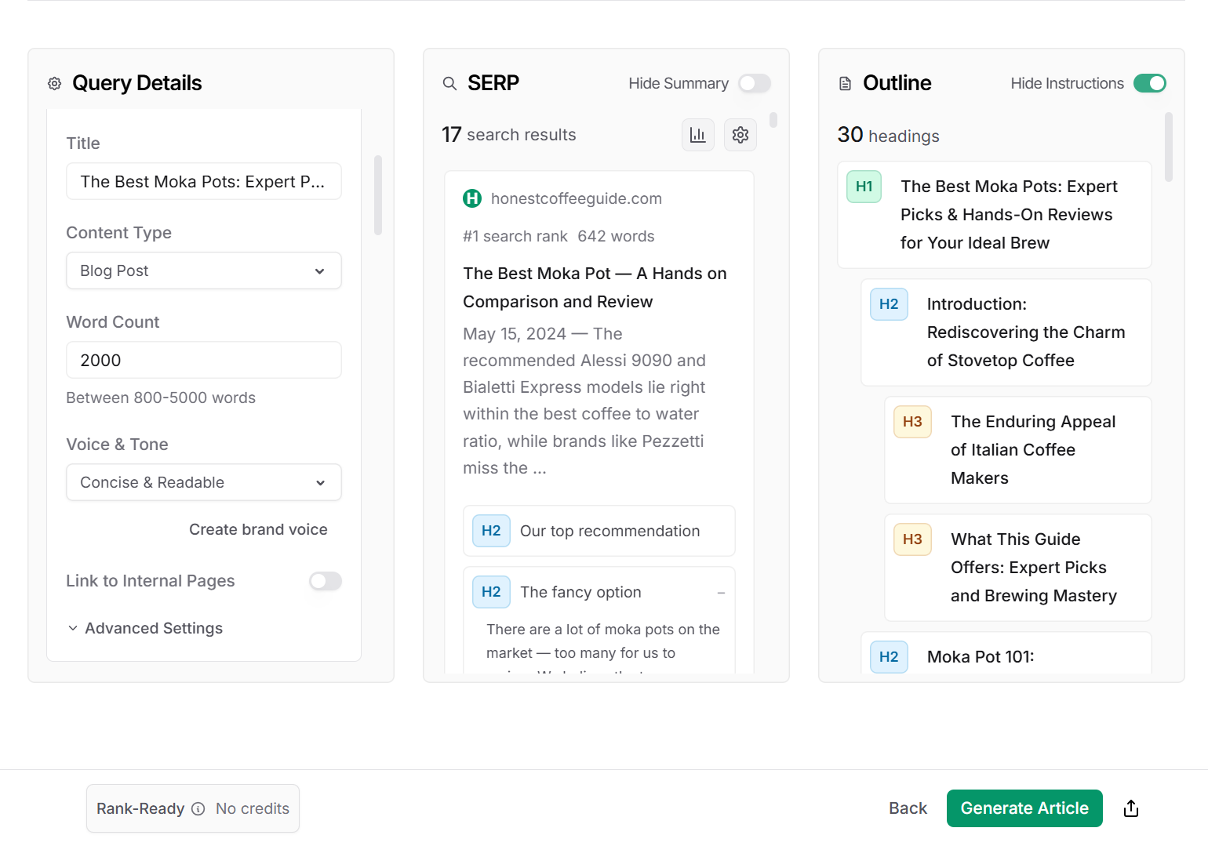Open the Content Type dropdown
This screenshot has height=846, width=1208.
pos(204,271)
